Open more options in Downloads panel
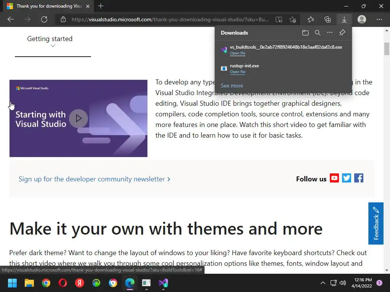390x292 pixels. (330, 33)
